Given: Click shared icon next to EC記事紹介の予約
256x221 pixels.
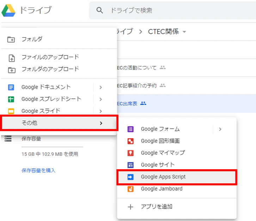Looking at the screenshot, I should click(x=163, y=85).
